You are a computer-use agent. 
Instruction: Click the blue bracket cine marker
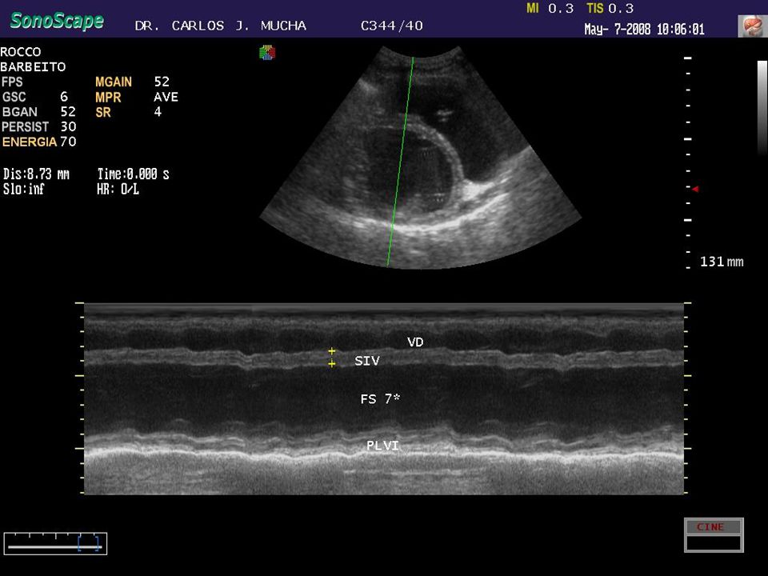(89, 544)
